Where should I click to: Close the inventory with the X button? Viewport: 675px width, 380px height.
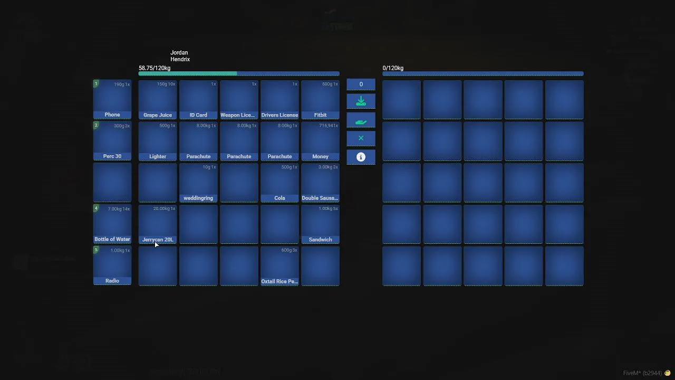(361, 138)
